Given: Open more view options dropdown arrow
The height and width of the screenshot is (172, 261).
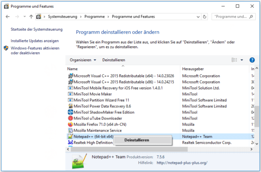Looking at the screenshot, I should pos(242,60).
